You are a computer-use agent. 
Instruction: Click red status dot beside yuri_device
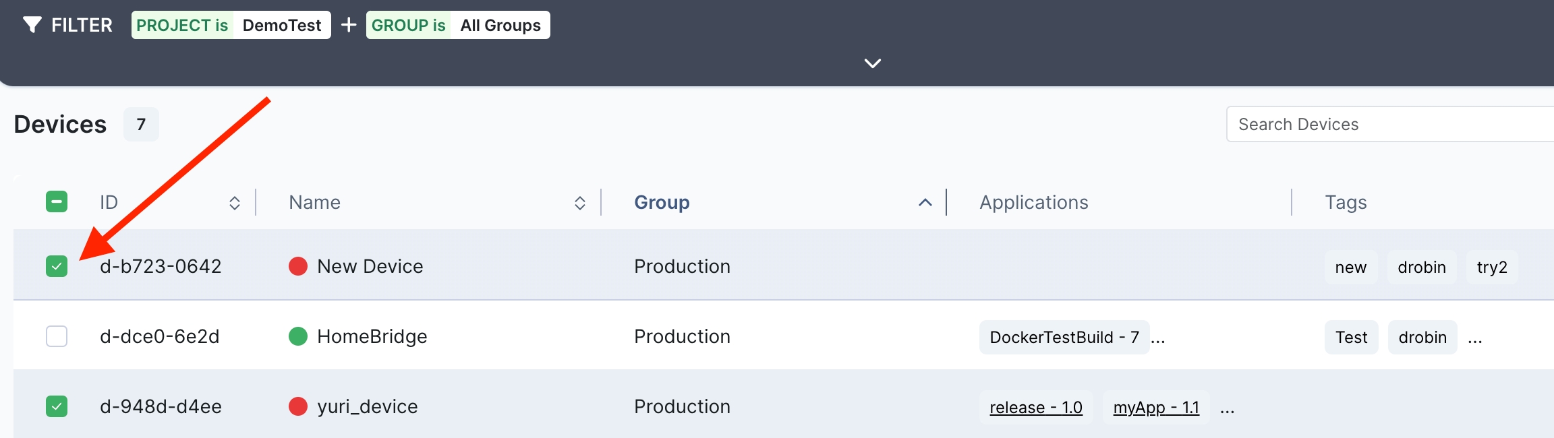point(298,406)
